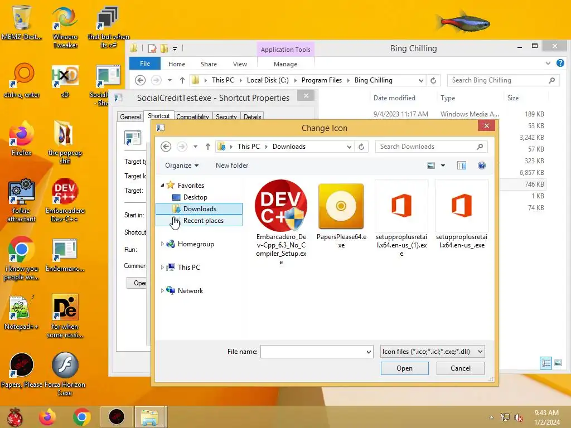Image resolution: width=571 pixels, height=428 pixels.
Task: Open Share ribbon tab in Bing Chilling window
Action: point(209,64)
